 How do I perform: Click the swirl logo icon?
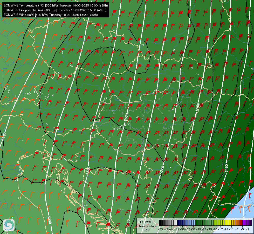click(x=9, y=225)
